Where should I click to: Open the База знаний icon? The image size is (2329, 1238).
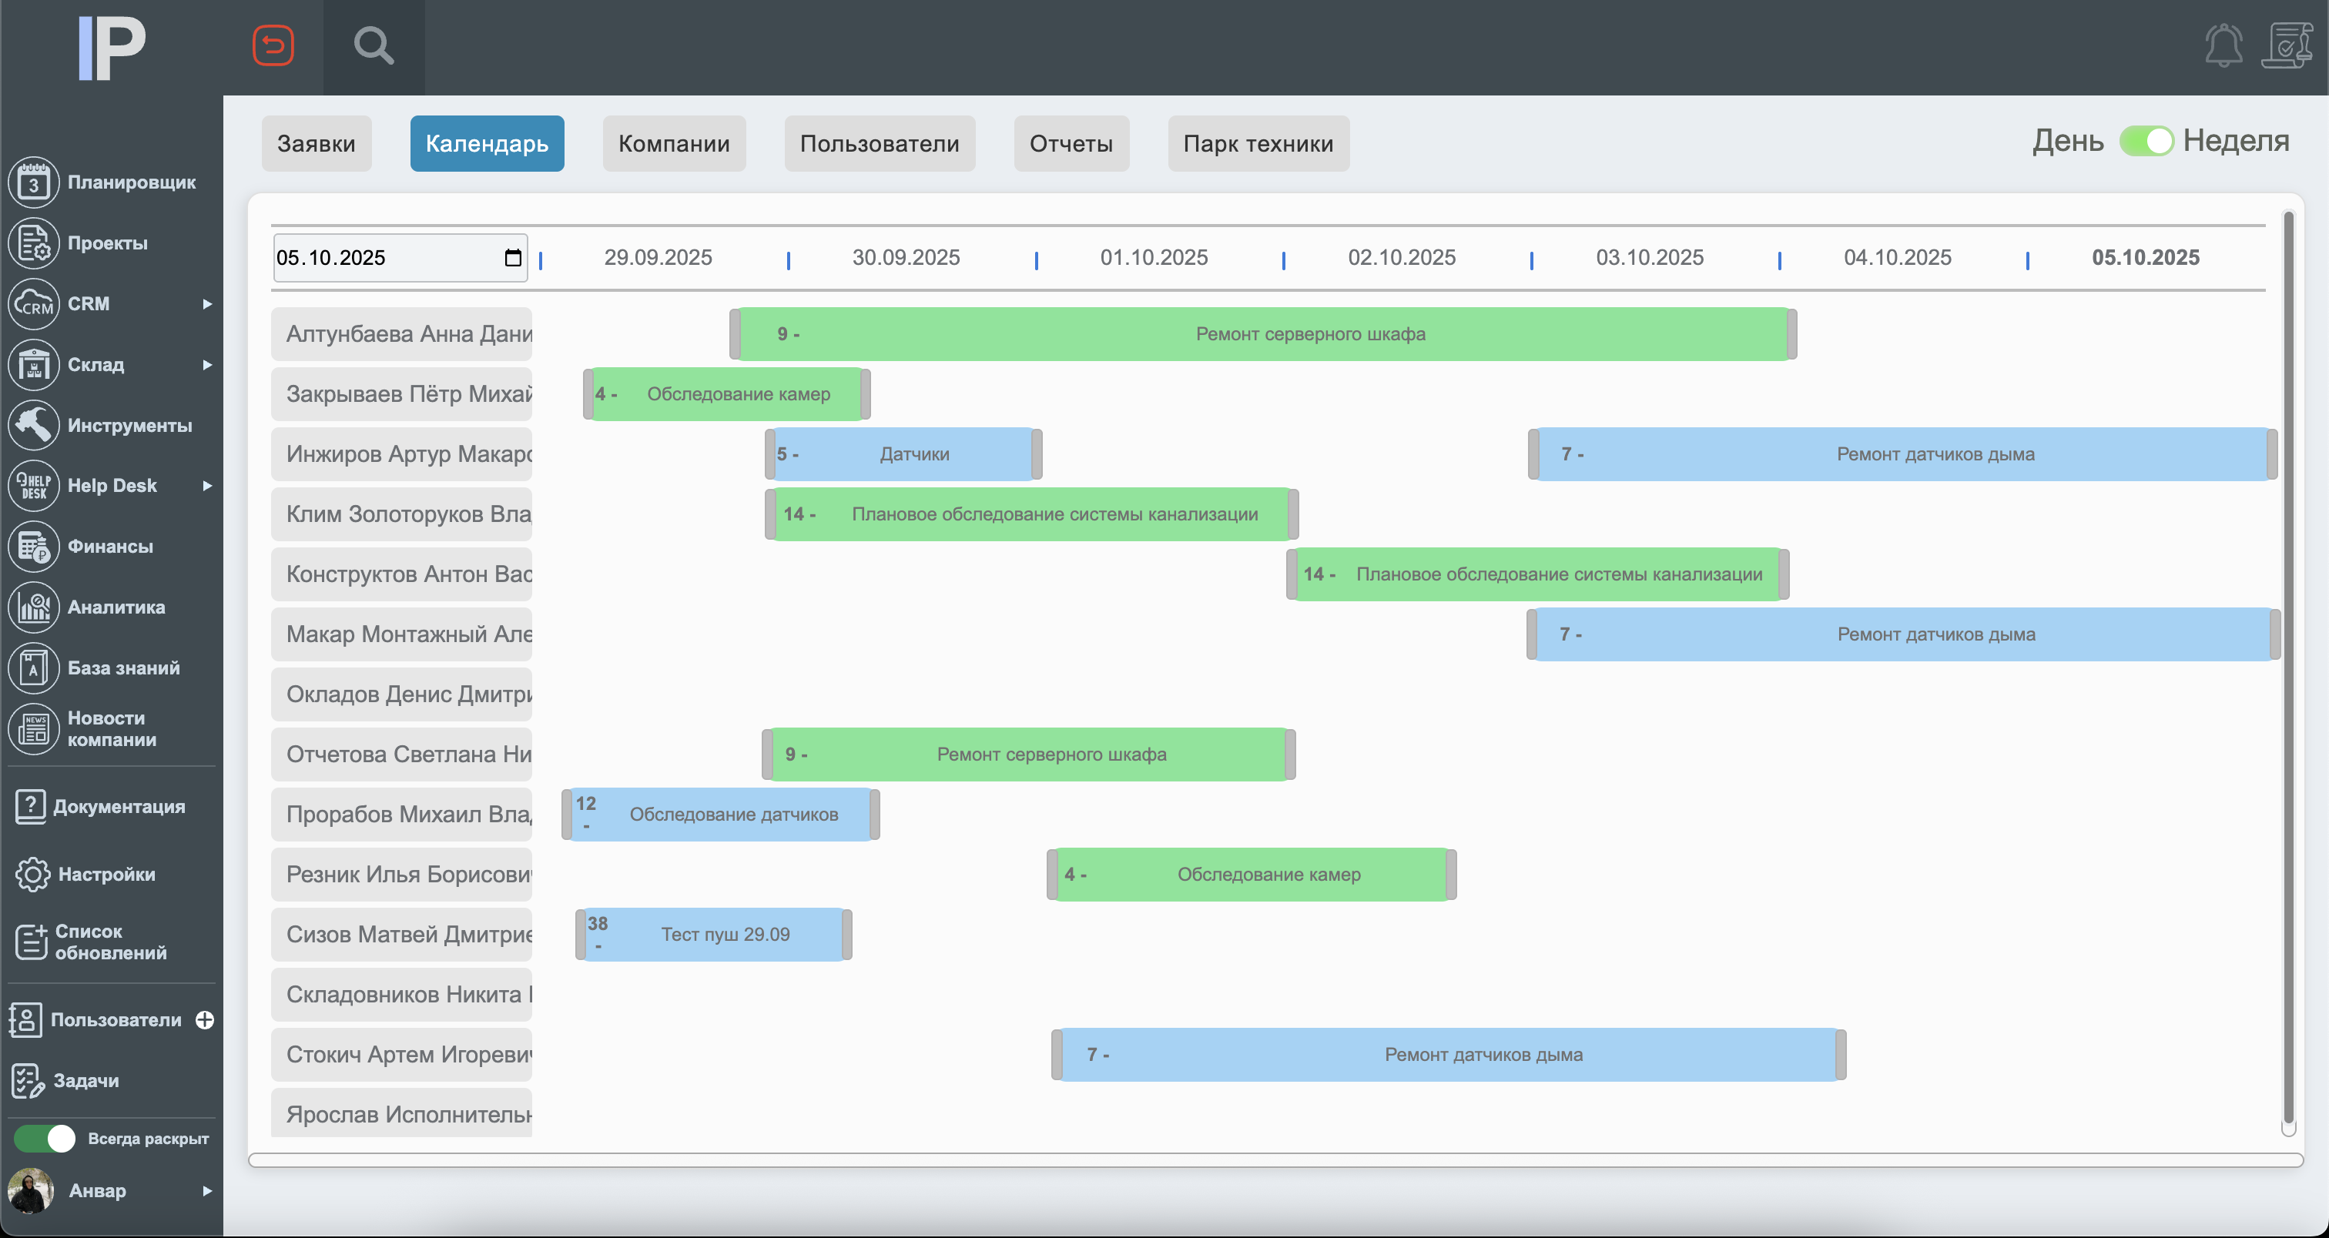pyautogui.click(x=33, y=668)
